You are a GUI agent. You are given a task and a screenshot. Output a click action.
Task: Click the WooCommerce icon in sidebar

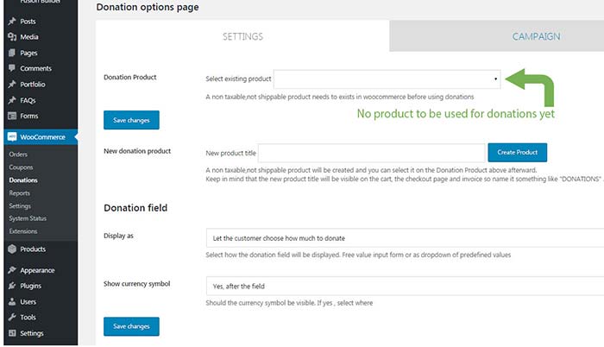point(11,136)
